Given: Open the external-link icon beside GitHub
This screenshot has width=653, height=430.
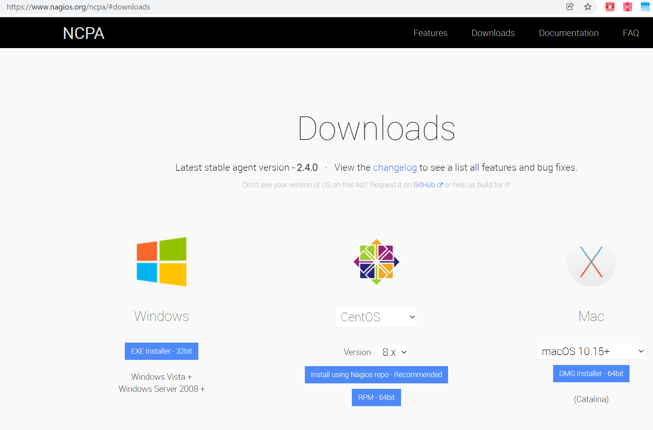Looking at the screenshot, I should pyautogui.click(x=441, y=185).
